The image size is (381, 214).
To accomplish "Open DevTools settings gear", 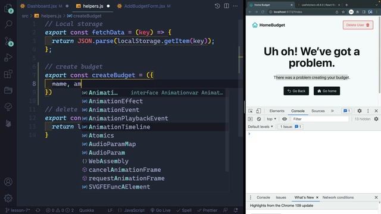I will point(360,111).
